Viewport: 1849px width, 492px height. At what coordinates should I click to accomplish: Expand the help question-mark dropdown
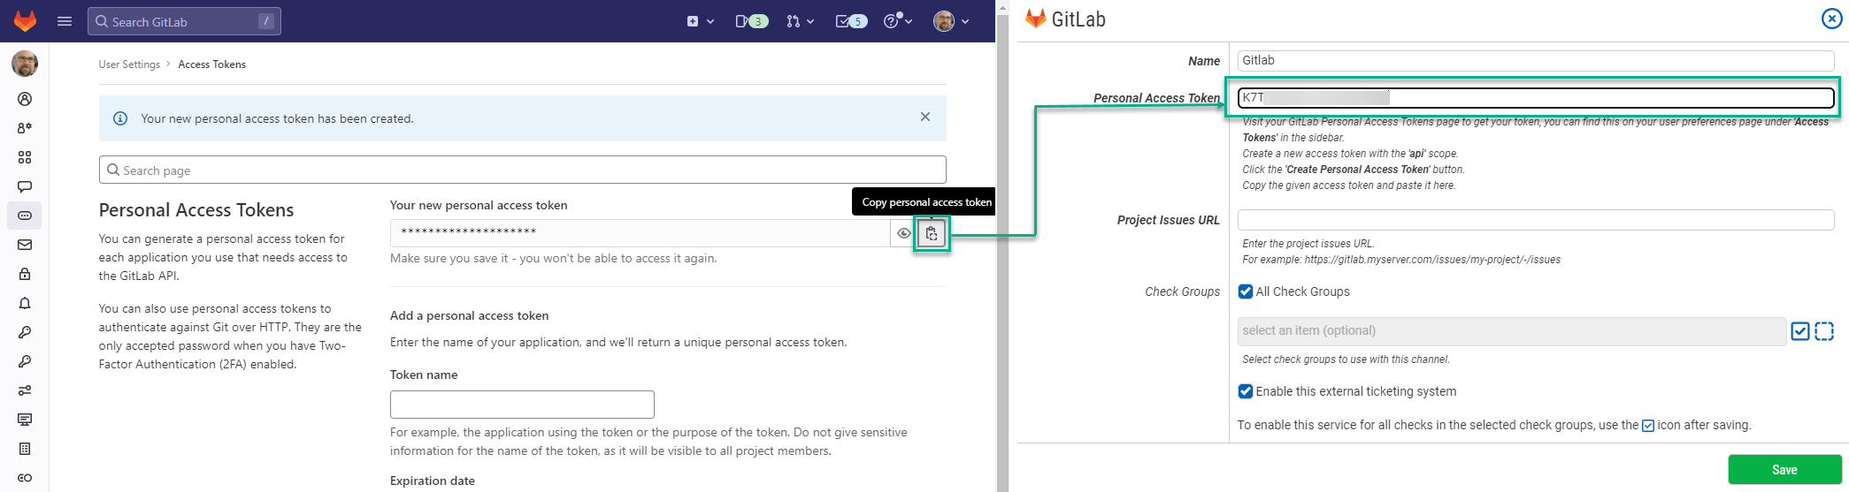click(898, 21)
